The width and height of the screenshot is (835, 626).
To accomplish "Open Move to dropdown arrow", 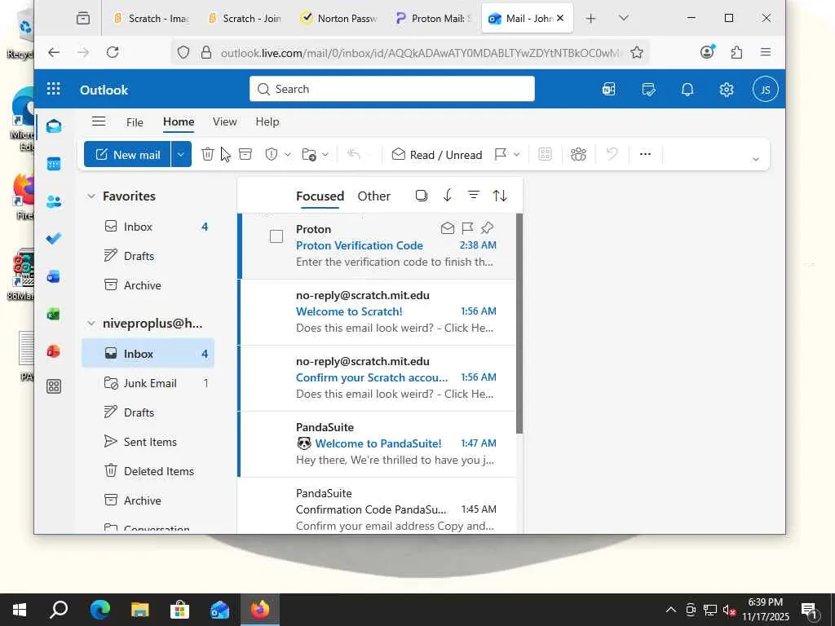I will 325,154.
